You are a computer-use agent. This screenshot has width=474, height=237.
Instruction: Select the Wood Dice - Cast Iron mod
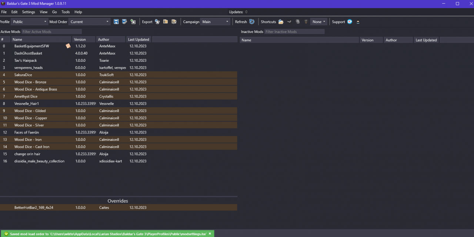pos(118,147)
